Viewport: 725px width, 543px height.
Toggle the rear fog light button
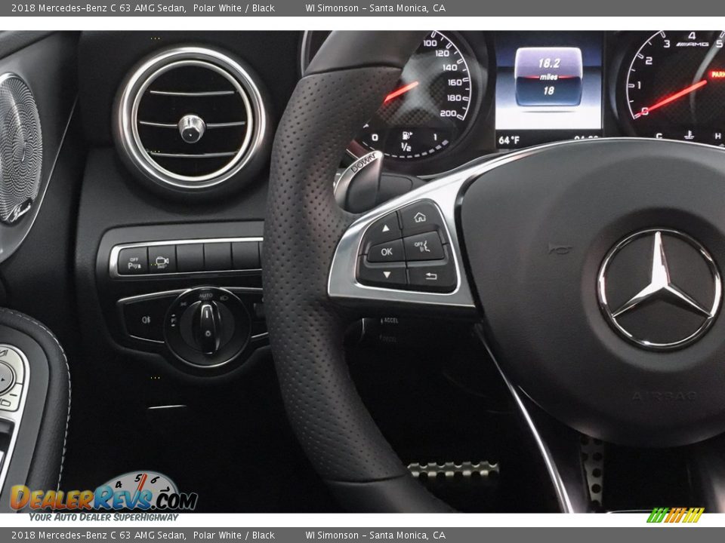(x=145, y=320)
